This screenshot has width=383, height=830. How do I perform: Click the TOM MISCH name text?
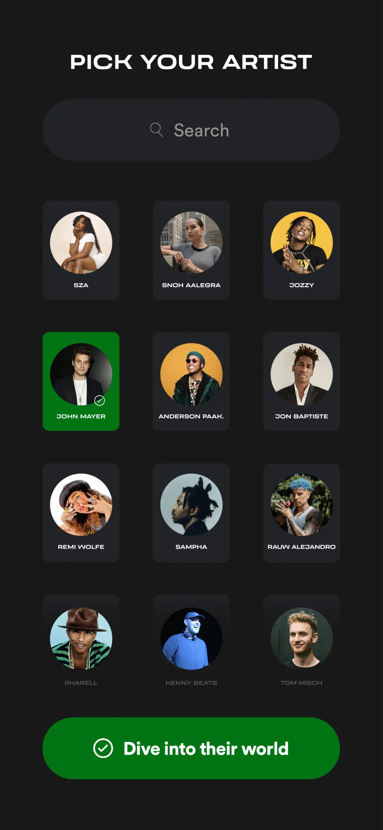[302, 683]
